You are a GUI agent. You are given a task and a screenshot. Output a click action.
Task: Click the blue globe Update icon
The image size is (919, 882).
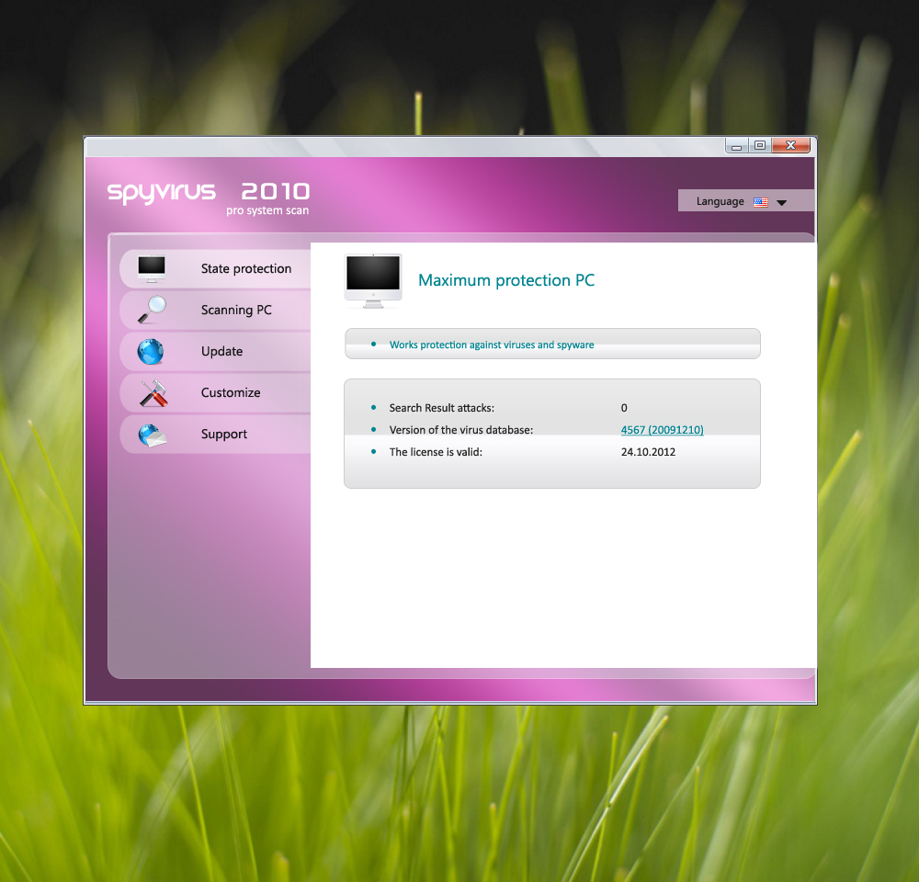(x=151, y=352)
